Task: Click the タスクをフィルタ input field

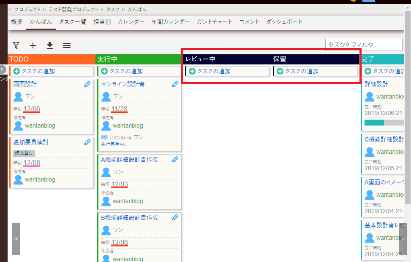Action: point(363,44)
